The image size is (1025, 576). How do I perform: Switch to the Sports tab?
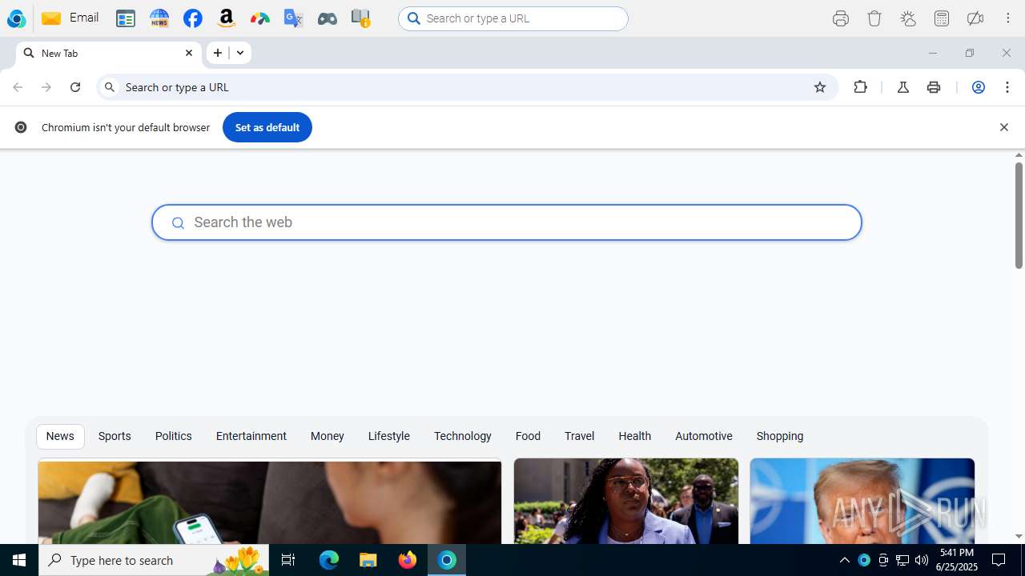[x=115, y=436]
